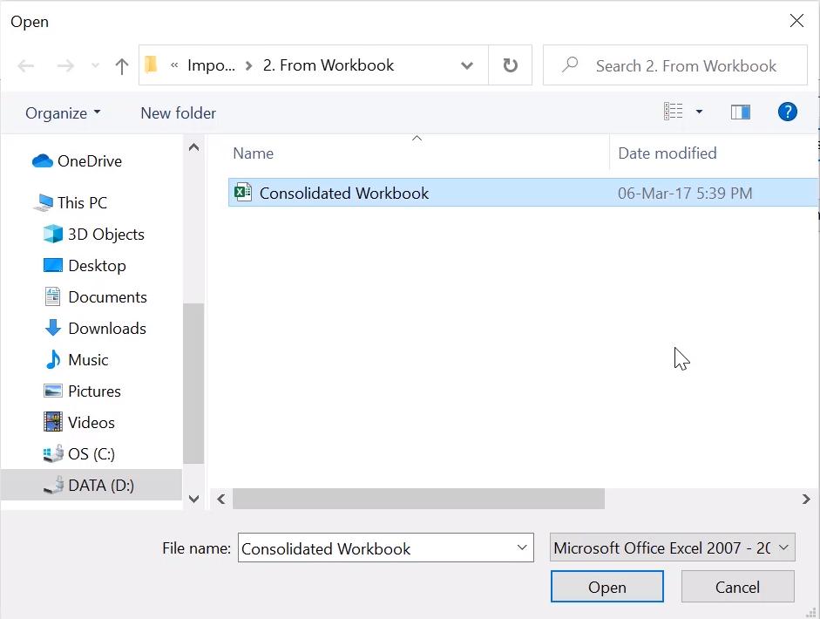Viewport: 820px width, 619px height.
Task: Expand the address bar history dropdown
Action: click(x=467, y=65)
